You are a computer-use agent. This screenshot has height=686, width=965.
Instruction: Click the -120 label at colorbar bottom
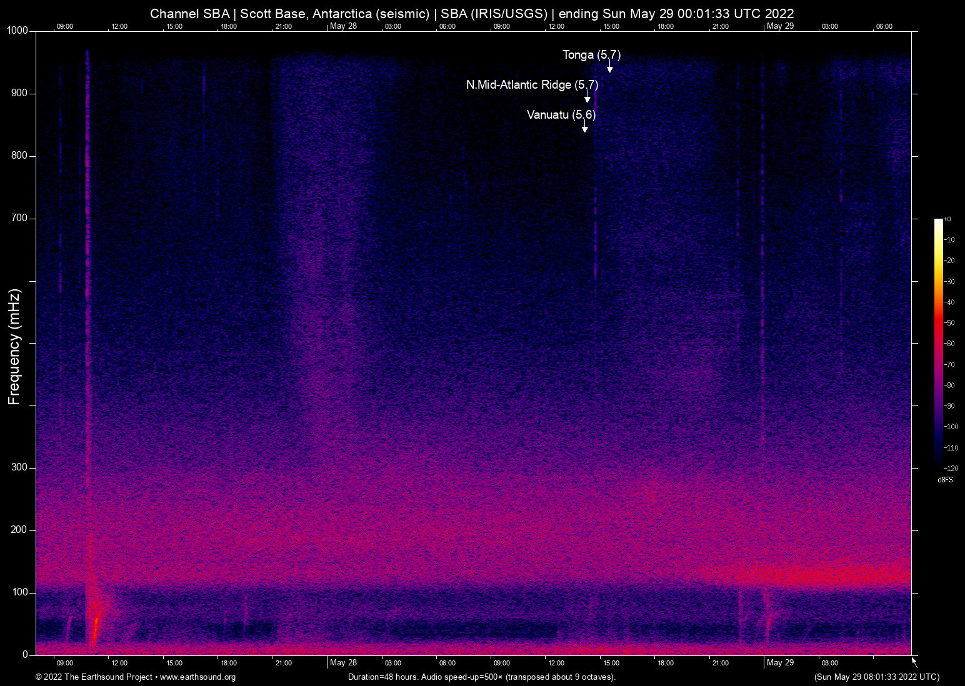coord(950,468)
